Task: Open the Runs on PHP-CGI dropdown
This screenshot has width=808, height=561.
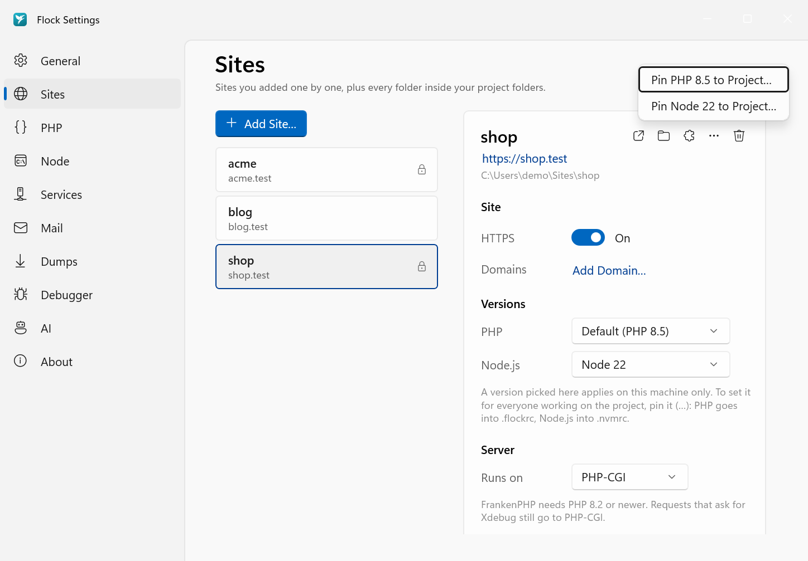Action: tap(630, 477)
